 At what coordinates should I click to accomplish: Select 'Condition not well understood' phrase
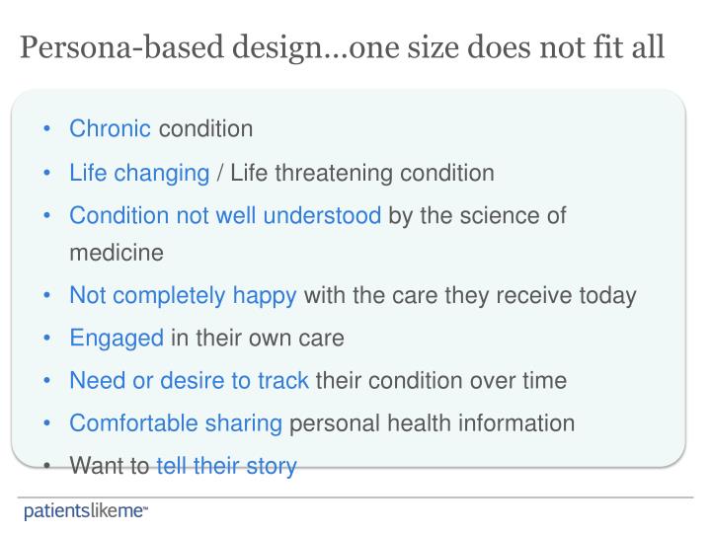tap(225, 215)
